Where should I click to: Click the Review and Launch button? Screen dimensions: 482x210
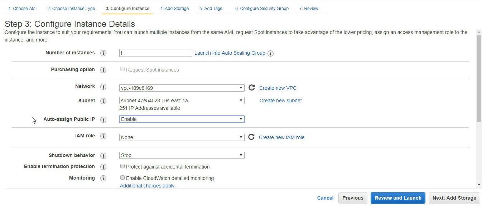398,198
